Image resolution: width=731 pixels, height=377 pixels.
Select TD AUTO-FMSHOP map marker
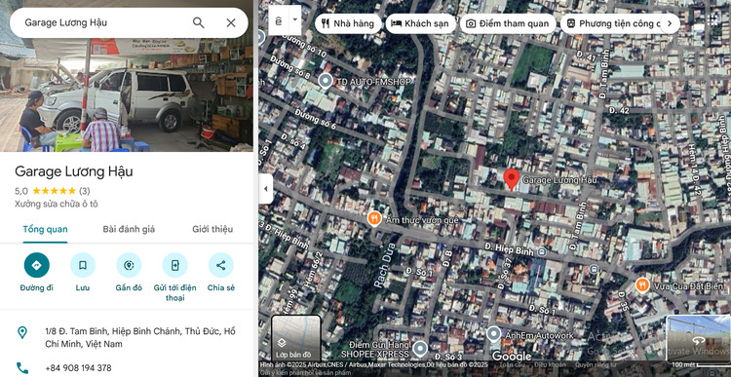(325, 82)
